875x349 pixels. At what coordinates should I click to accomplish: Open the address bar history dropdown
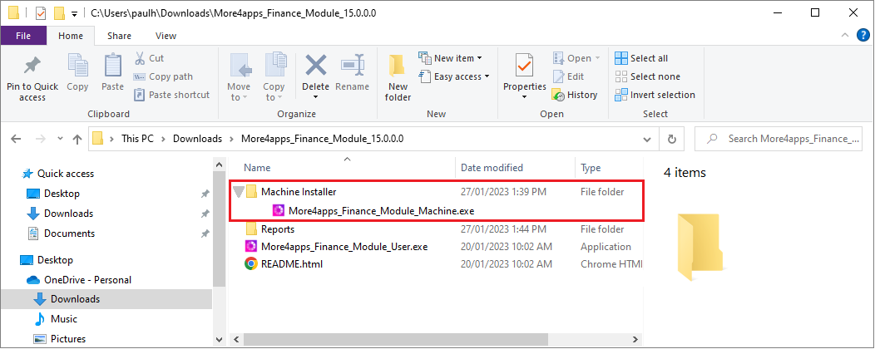pos(647,139)
